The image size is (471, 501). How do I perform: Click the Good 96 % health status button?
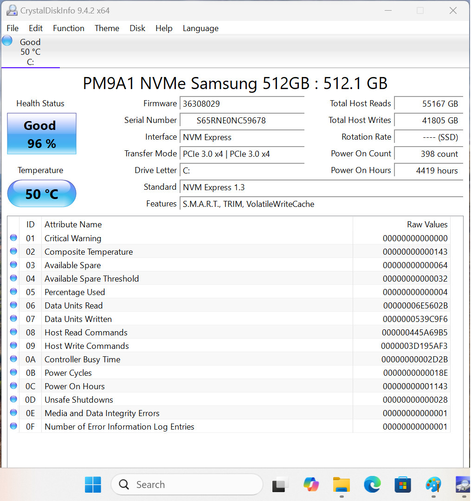point(42,134)
